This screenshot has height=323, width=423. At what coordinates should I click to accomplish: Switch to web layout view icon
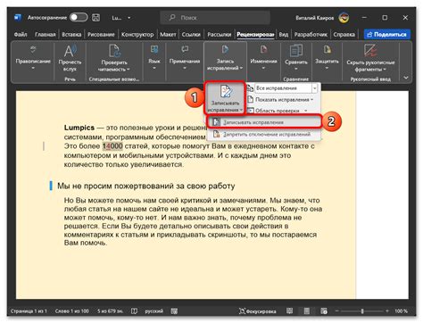(x=324, y=311)
